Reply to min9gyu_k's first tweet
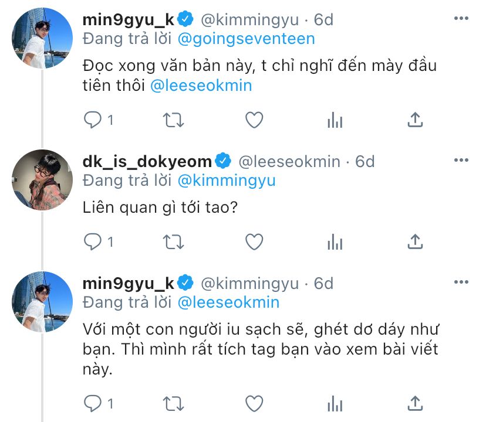 [x=93, y=120]
